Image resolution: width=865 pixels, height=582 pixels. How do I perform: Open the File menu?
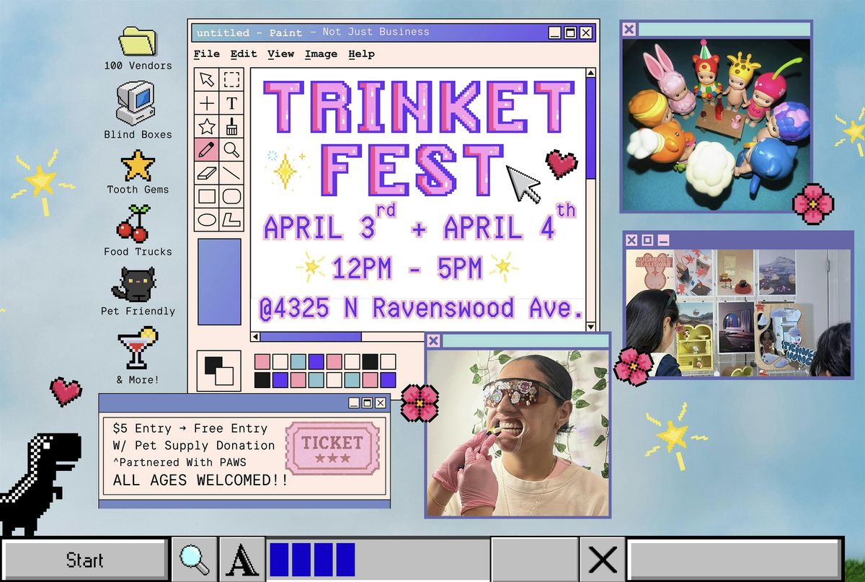pos(207,54)
